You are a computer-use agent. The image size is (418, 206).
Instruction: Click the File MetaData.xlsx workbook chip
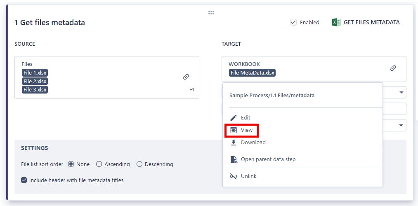pyautogui.click(x=253, y=73)
